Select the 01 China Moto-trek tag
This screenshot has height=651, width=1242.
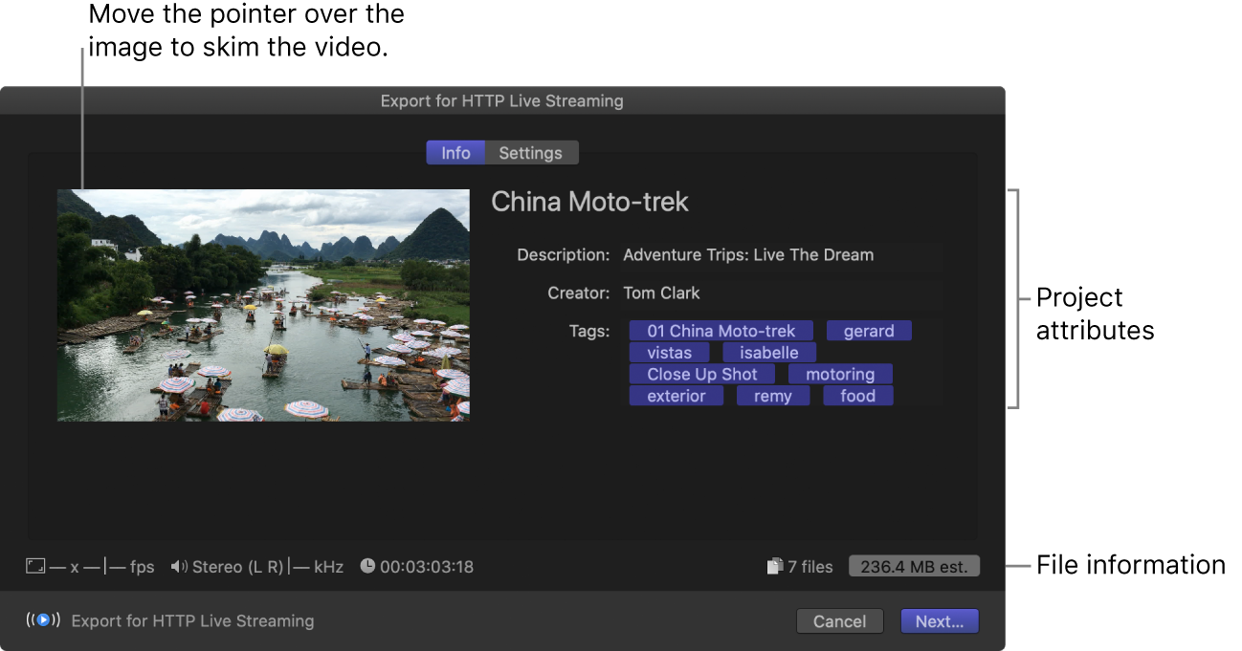[721, 331]
